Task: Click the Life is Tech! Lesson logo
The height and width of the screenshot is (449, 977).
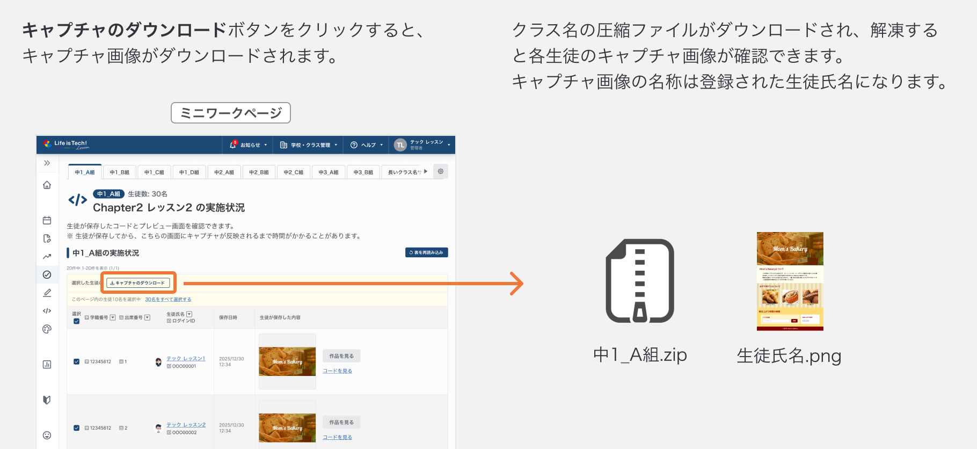Action: [x=66, y=144]
